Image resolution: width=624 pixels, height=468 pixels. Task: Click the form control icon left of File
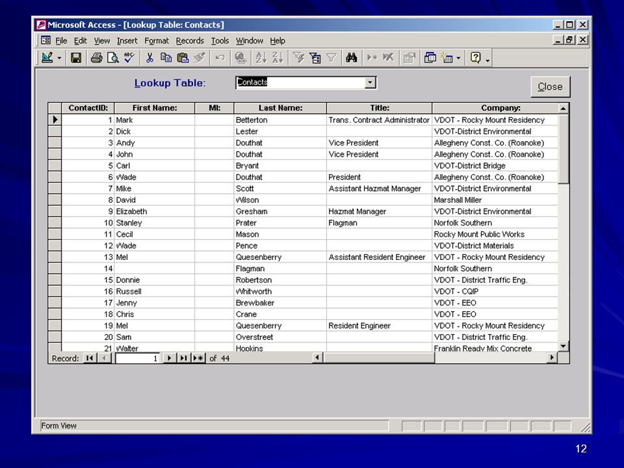tap(45, 40)
